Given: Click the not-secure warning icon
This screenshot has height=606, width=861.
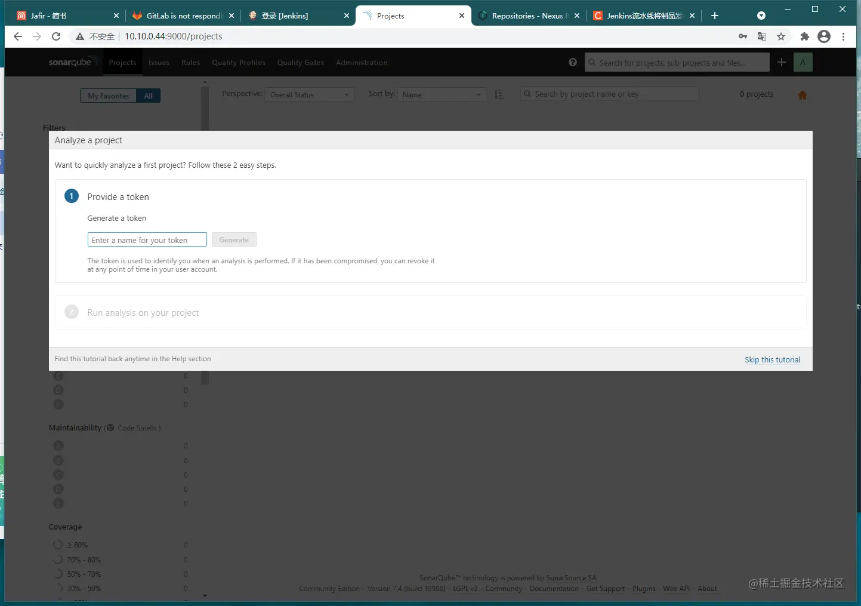Looking at the screenshot, I should 80,36.
